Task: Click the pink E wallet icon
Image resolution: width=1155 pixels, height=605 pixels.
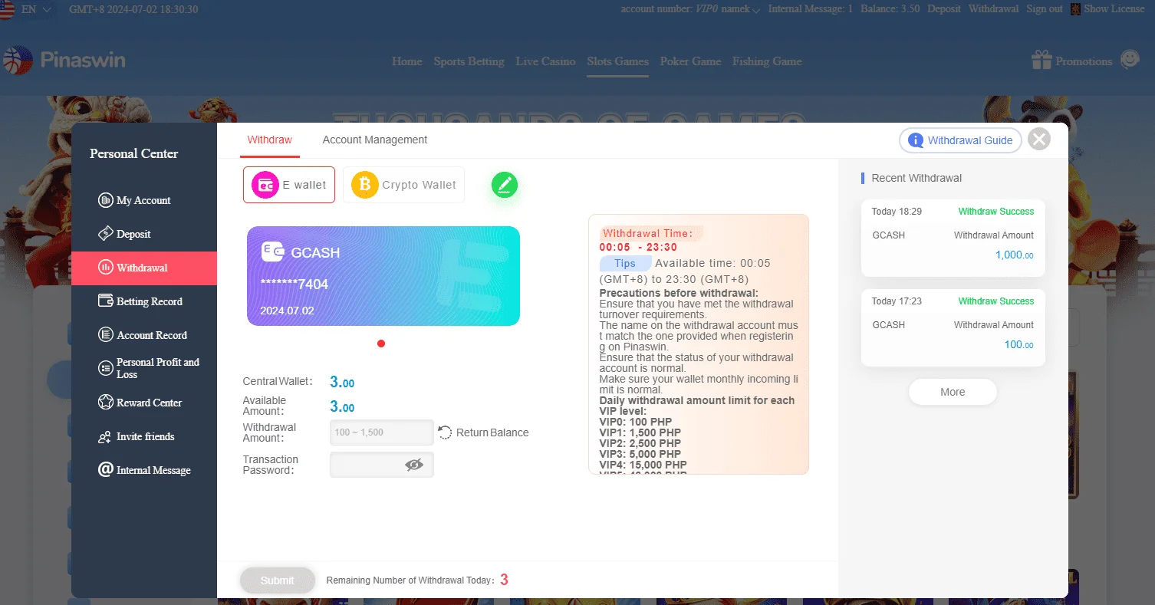Action: pyautogui.click(x=265, y=185)
